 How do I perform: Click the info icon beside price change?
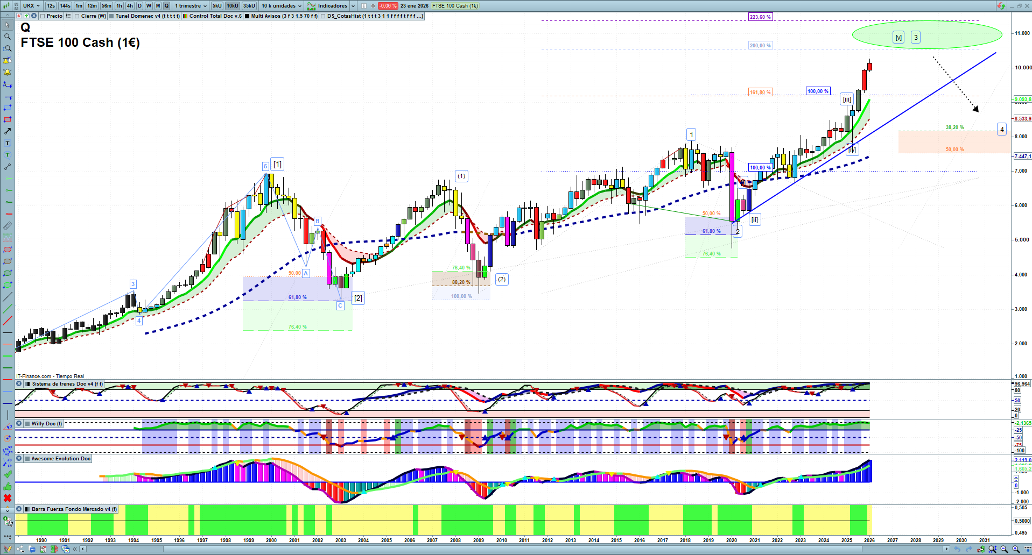point(364,6)
